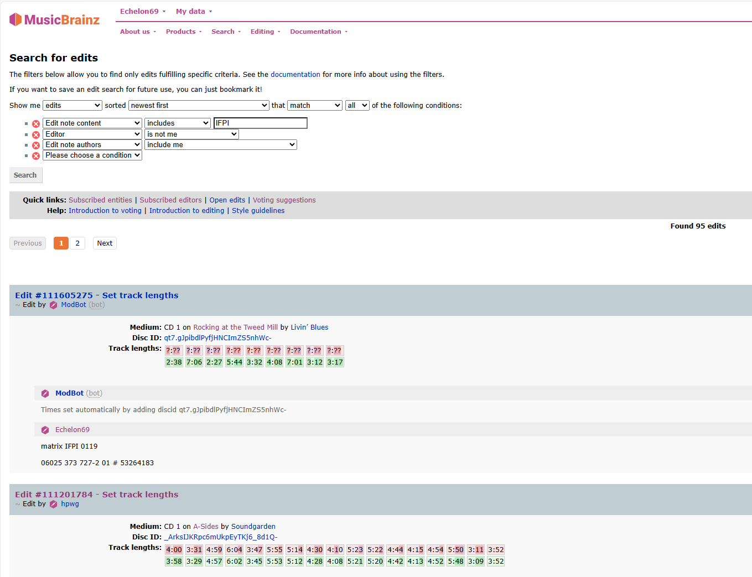
Task: Open the all conditions dropdown
Action: [x=357, y=105]
